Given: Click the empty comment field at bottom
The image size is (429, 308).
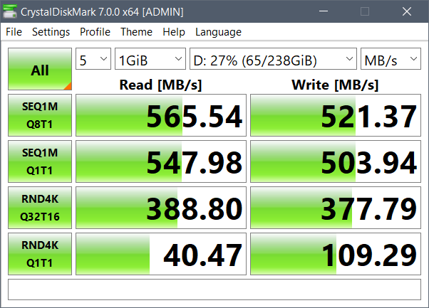Looking at the screenshot, I should coord(214,290).
